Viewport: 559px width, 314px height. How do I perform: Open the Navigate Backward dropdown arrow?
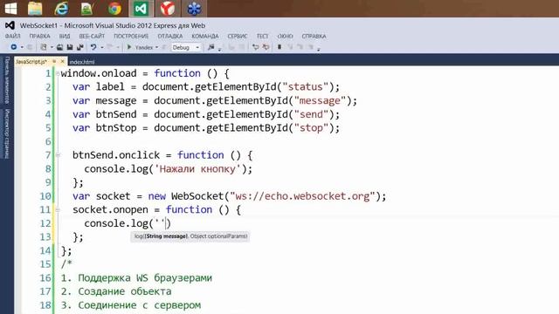pos(22,47)
